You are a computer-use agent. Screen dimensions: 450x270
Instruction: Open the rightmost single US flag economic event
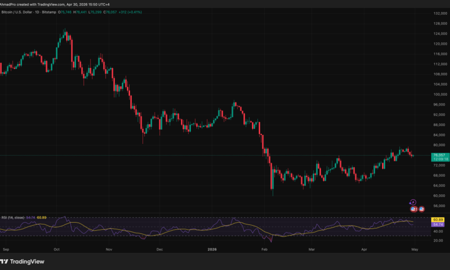click(421, 209)
